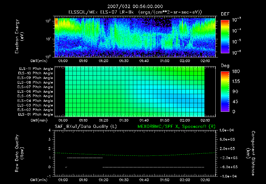This screenshot has width=266, height=184.
Task: Click the 10^-3 DEF scale value
Action: [x=236, y=20]
